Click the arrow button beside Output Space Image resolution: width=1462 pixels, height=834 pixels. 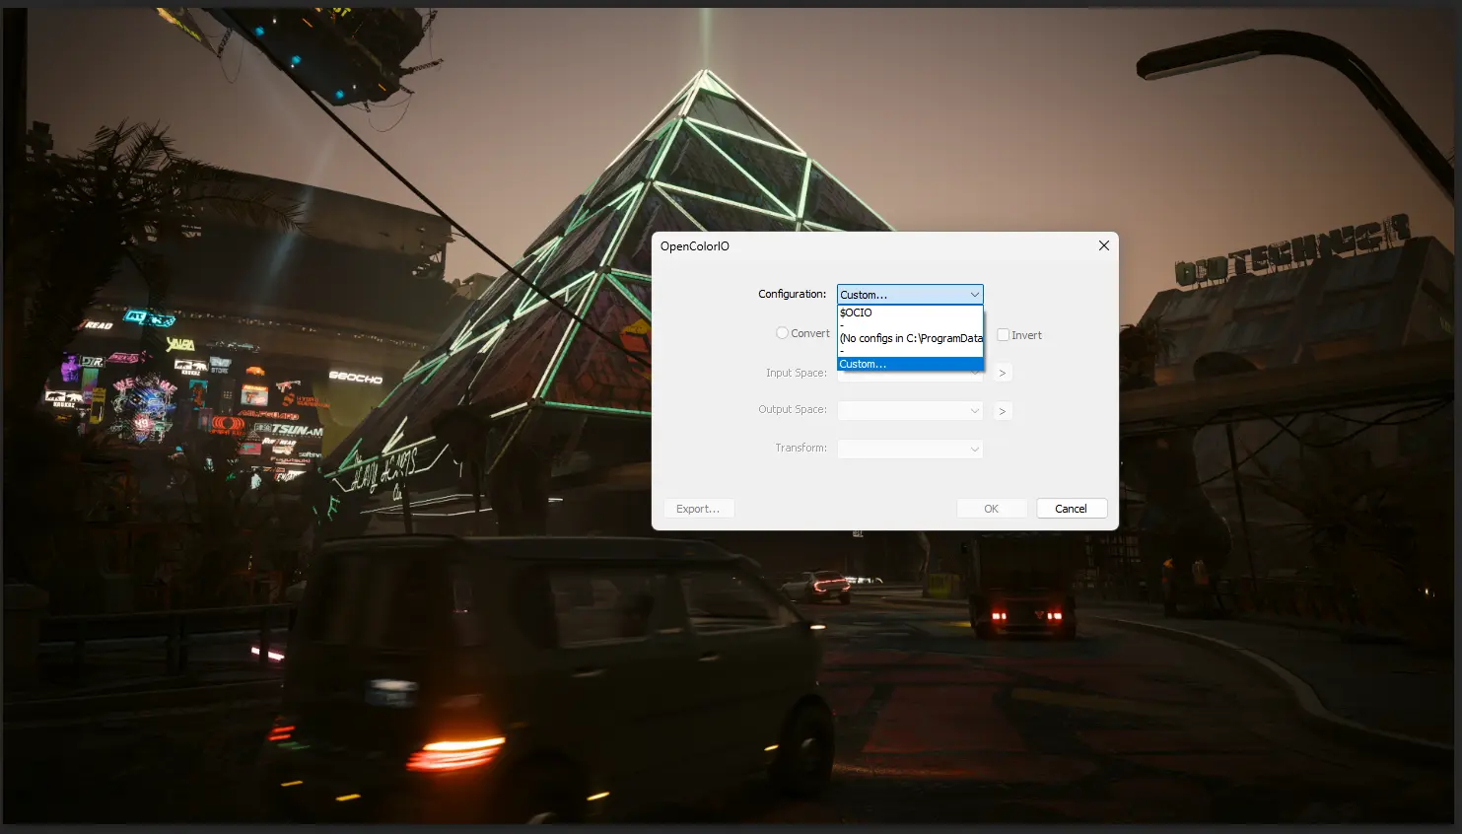pos(1003,411)
